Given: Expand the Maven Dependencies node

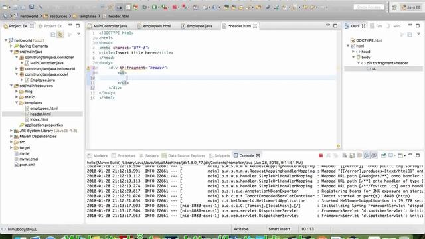Looking at the screenshot, I should [11, 136].
